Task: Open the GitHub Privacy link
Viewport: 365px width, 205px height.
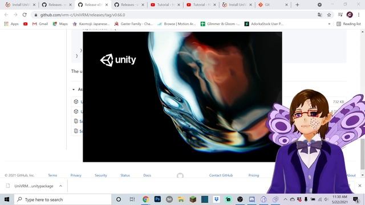Action: pyautogui.click(x=76, y=175)
